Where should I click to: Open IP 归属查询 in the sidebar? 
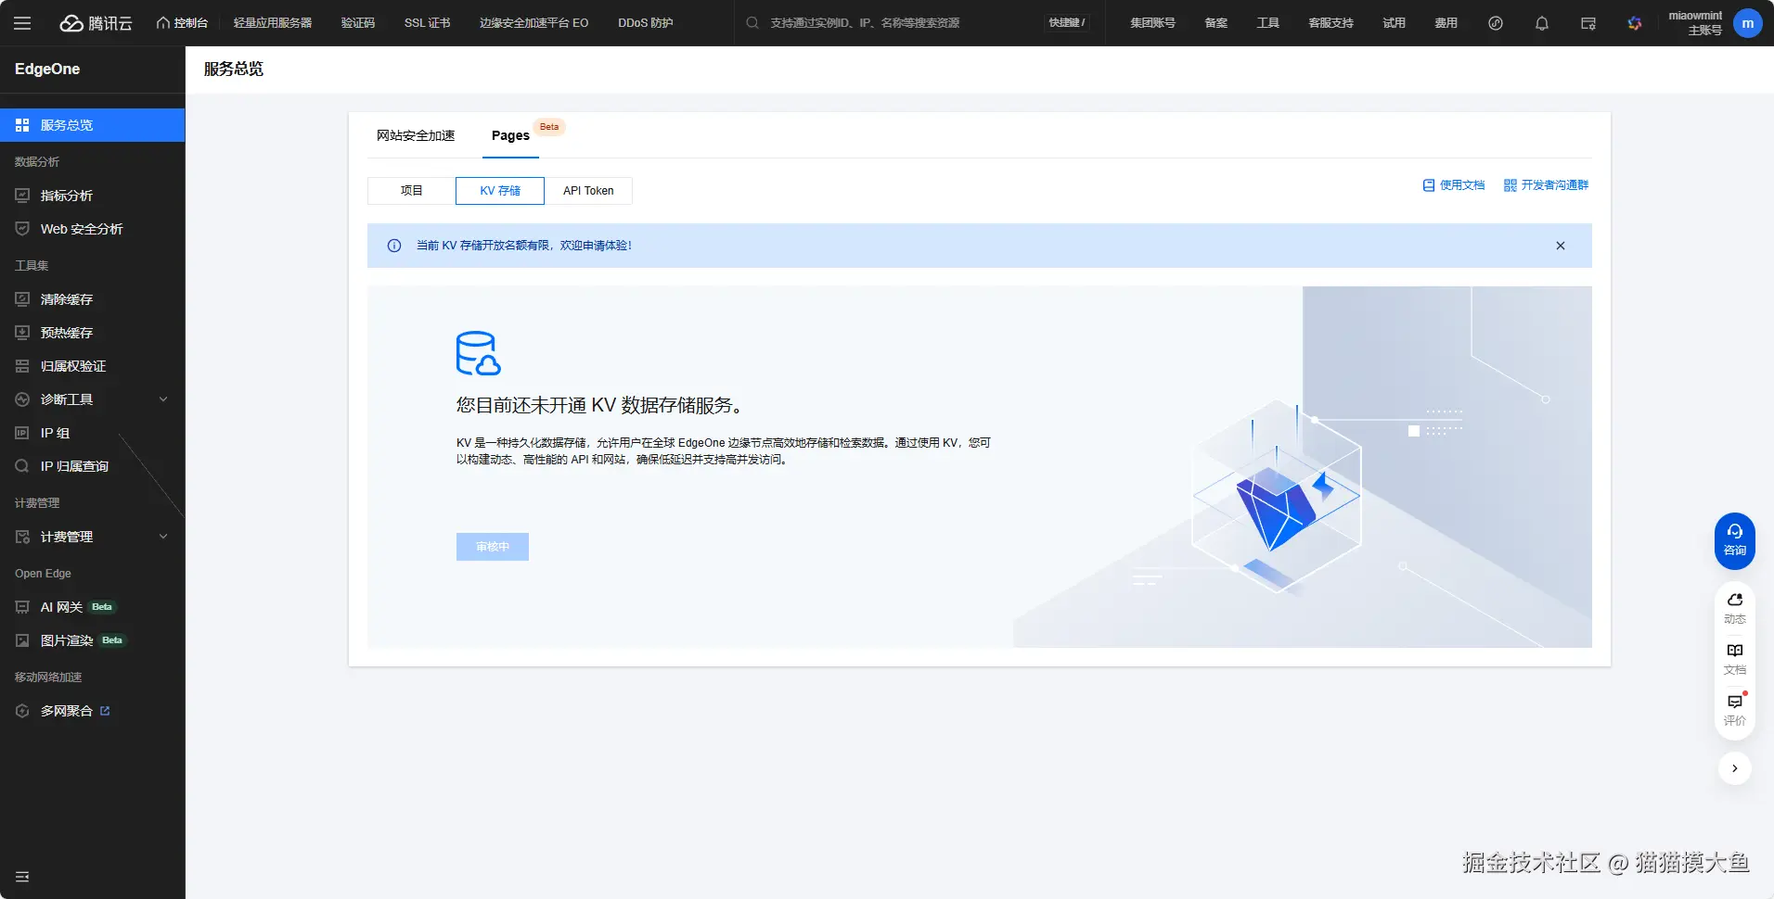(x=93, y=466)
